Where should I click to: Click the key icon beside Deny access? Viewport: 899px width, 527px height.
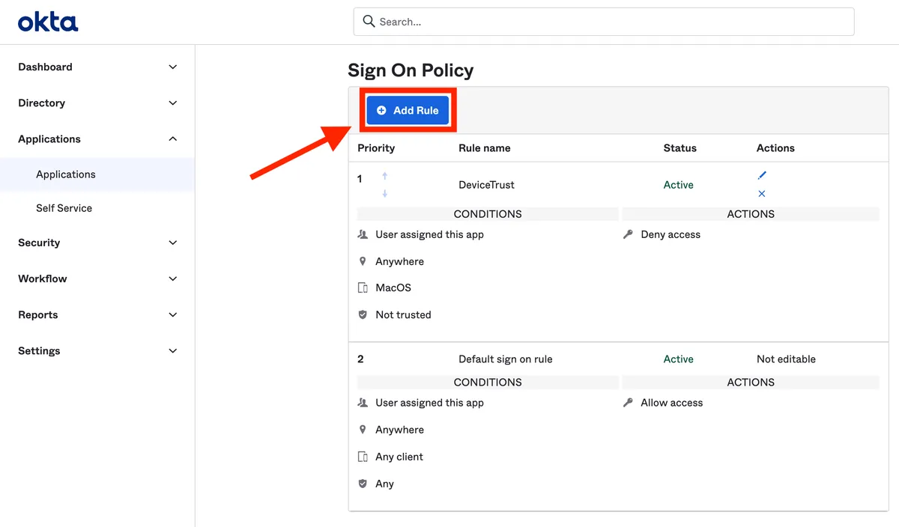[629, 234]
